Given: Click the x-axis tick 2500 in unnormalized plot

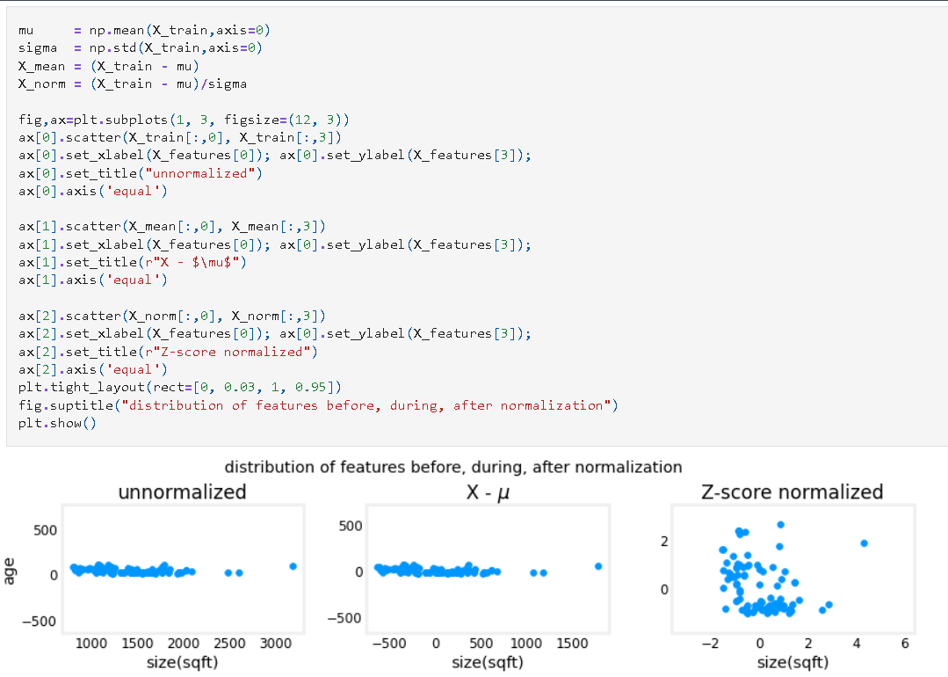Looking at the screenshot, I should coord(229,643).
